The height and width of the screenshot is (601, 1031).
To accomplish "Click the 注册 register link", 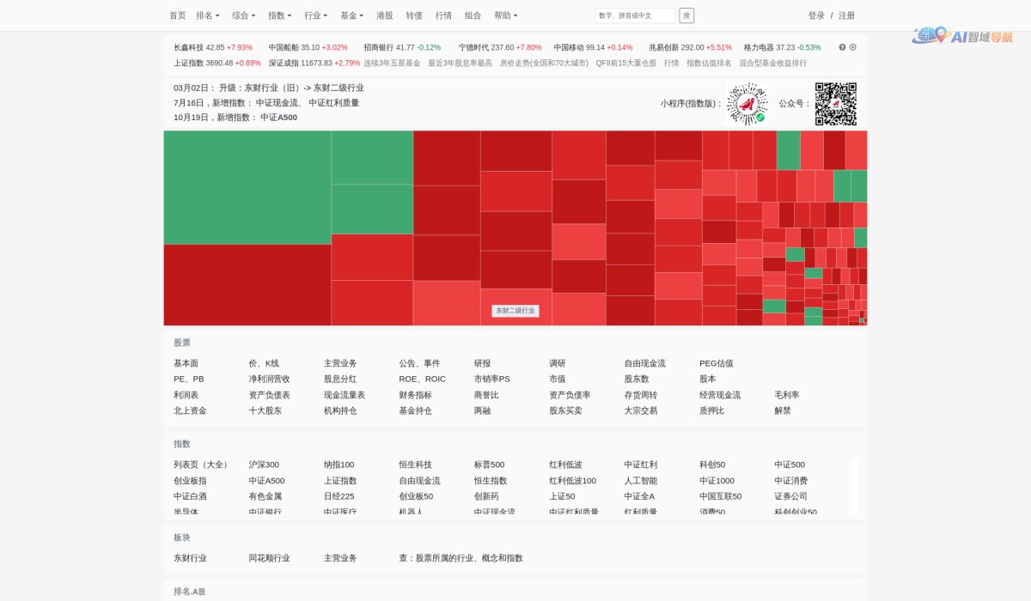I will [847, 15].
